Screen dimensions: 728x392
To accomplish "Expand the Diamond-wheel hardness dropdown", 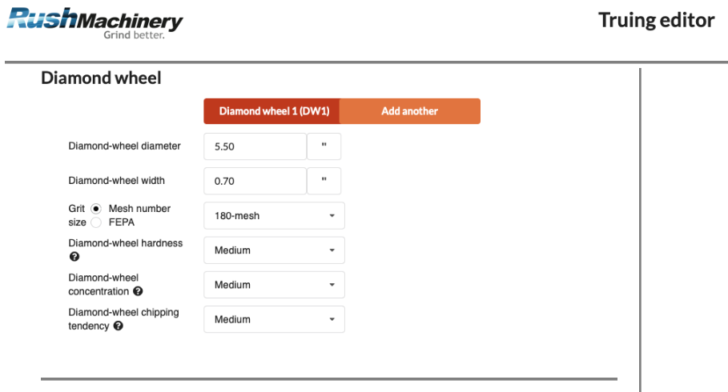I will (274, 250).
